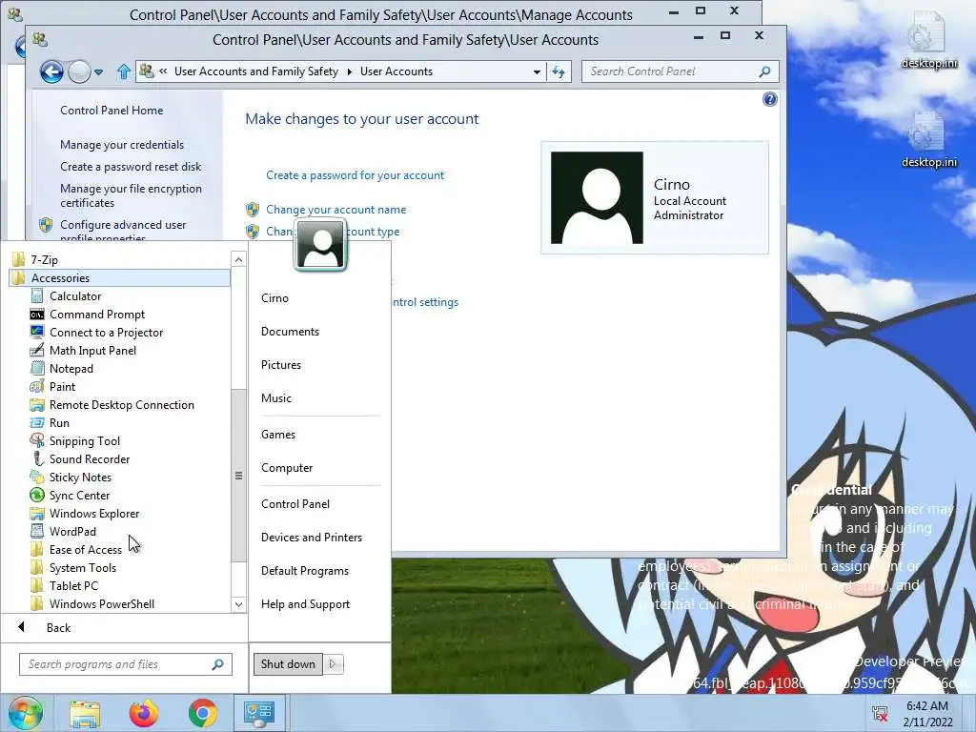Open address bar dropdown arrow
The width and height of the screenshot is (976, 732).
coord(537,72)
